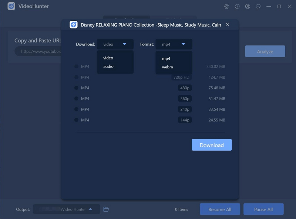296x219 pixels.
Task: Close the Disney download dialog
Action: click(227, 24)
